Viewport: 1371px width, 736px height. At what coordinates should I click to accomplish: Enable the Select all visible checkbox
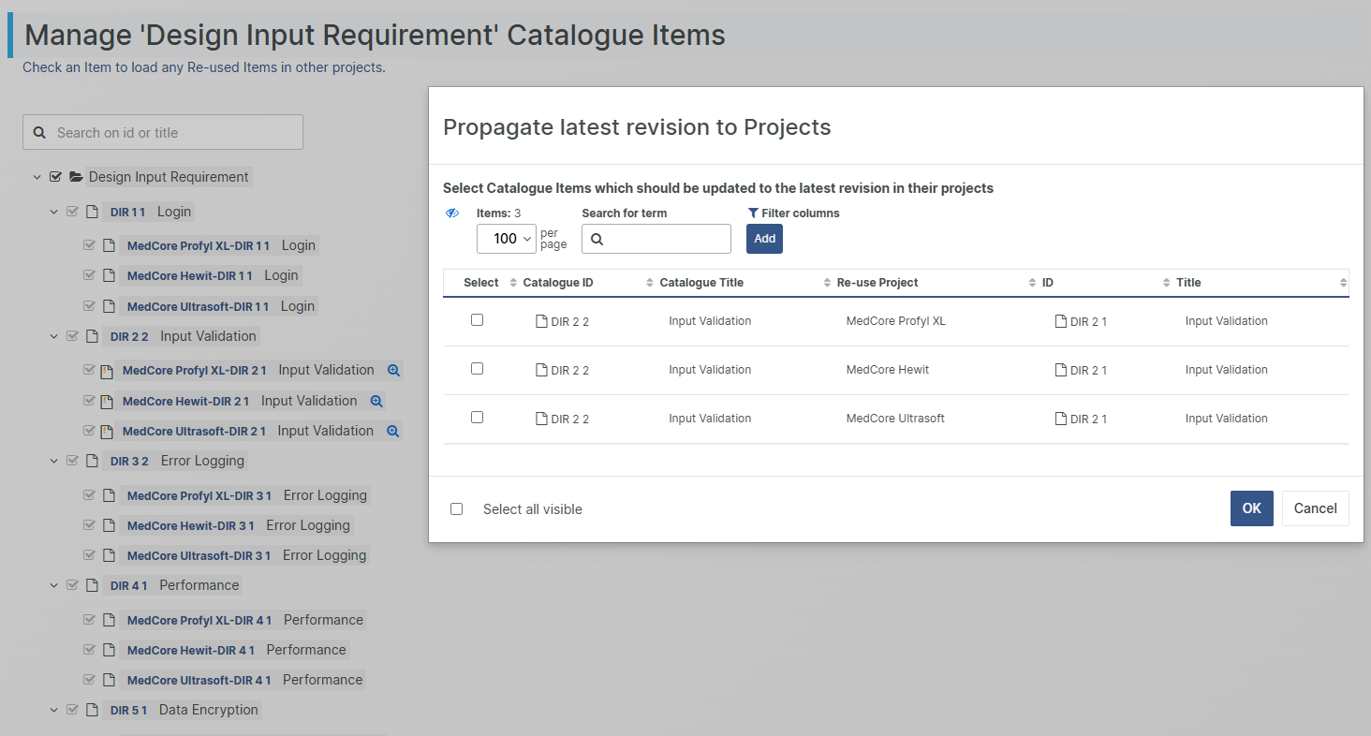point(457,509)
